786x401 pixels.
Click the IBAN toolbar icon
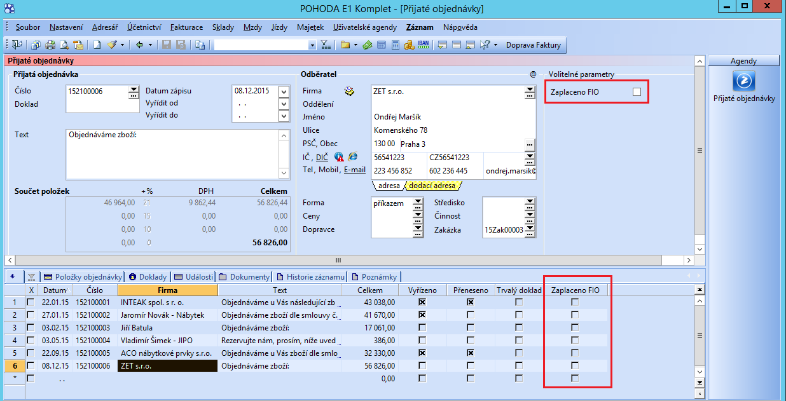coord(424,44)
